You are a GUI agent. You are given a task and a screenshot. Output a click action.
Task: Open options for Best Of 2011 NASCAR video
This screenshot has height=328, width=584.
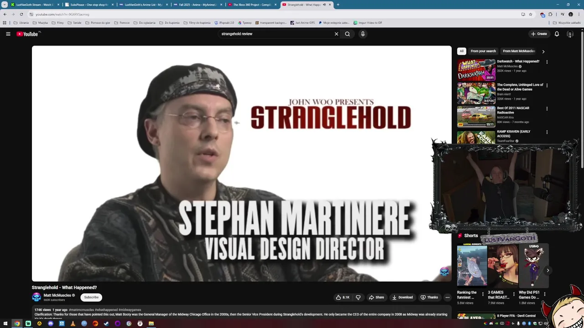tap(547, 109)
